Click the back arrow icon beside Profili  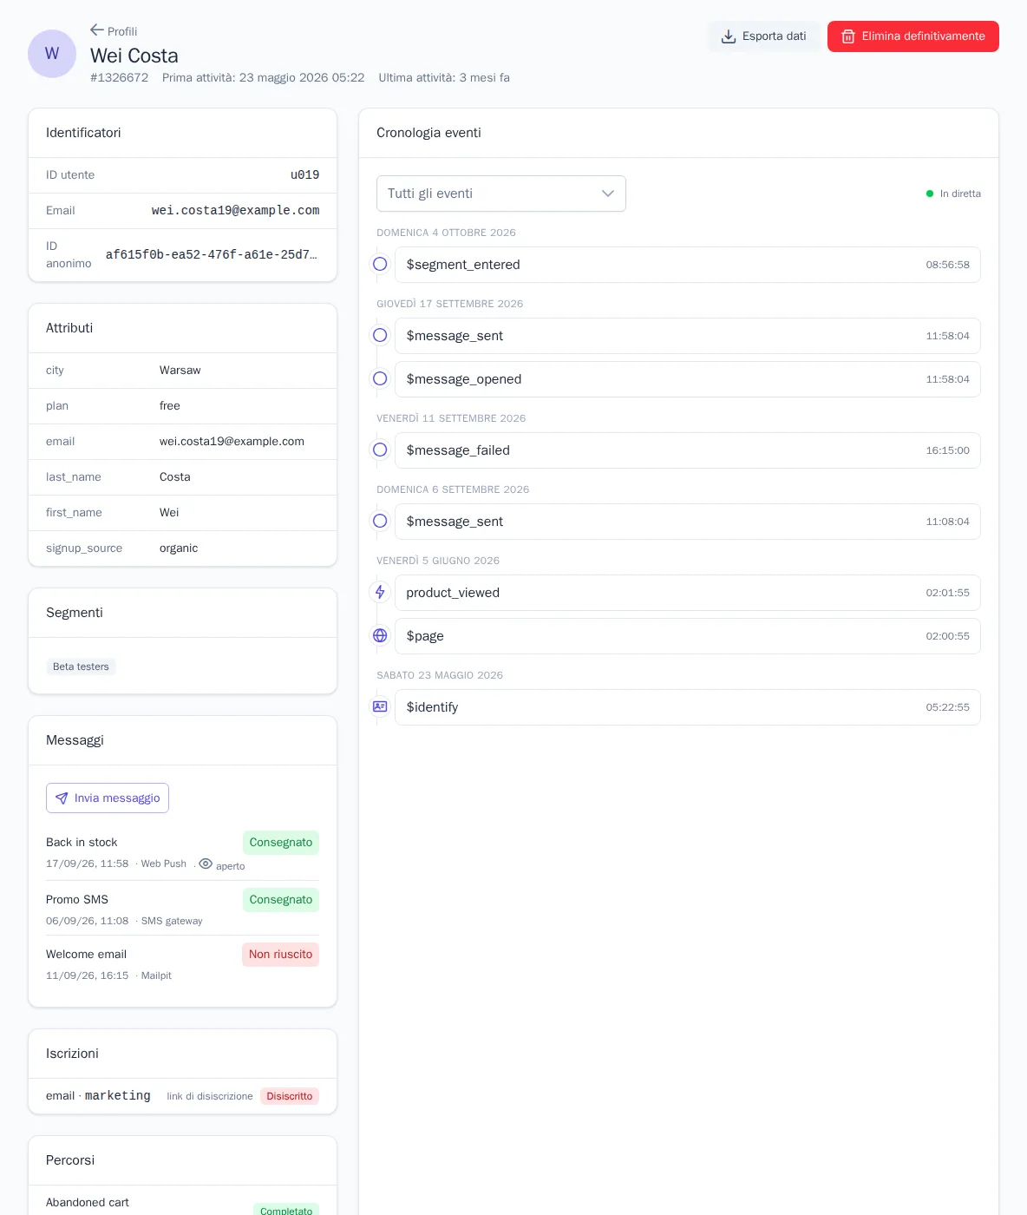97,30
